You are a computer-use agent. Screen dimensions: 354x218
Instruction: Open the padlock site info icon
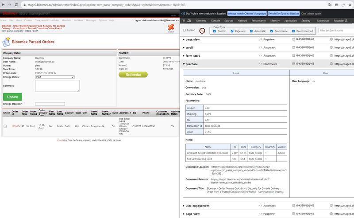(x=25, y=5)
